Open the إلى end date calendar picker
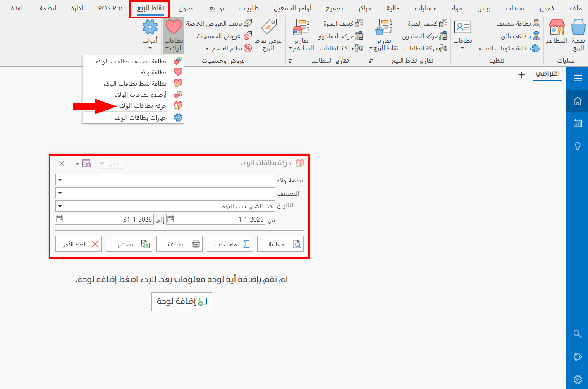588x389 pixels. click(59, 219)
